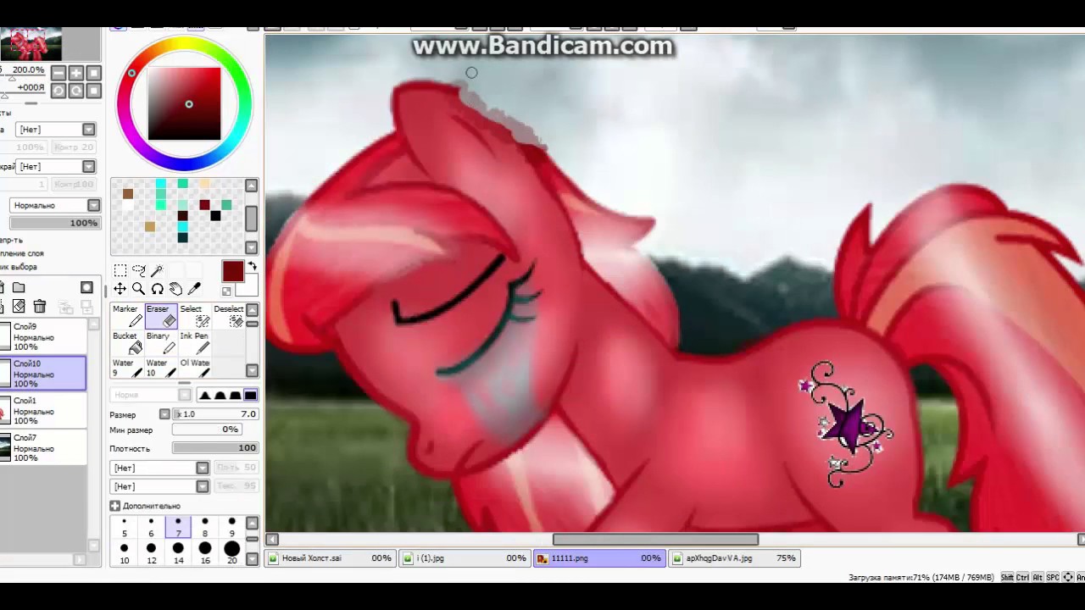Select the sharpest brush edge shape
Image resolution: width=1085 pixels, height=610 pixels.
coord(205,395)
